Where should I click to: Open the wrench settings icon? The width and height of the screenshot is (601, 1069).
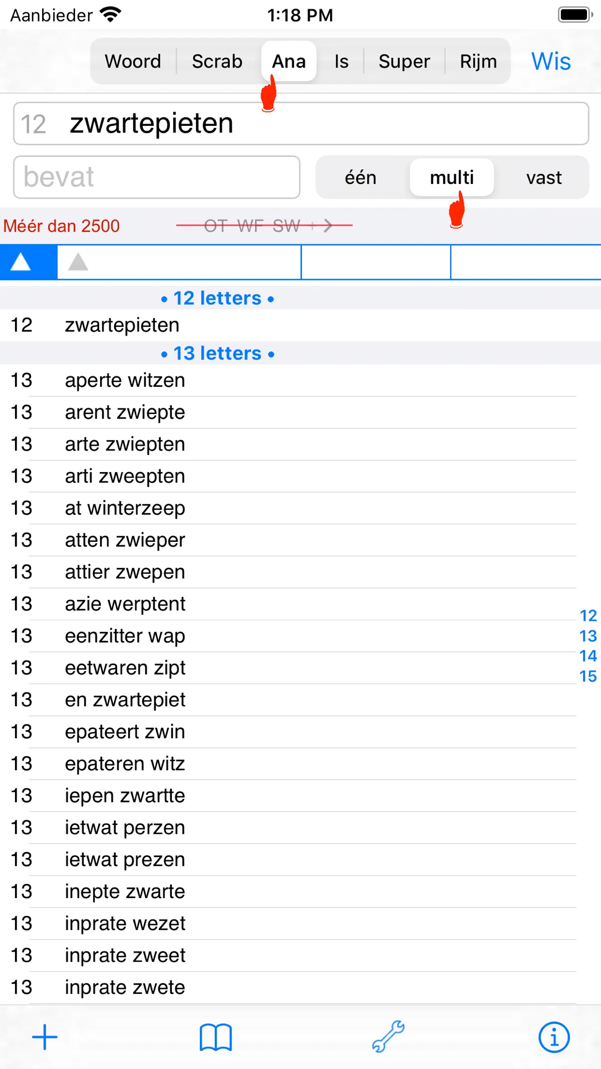pyautogui.click(x=388, y=1036)
